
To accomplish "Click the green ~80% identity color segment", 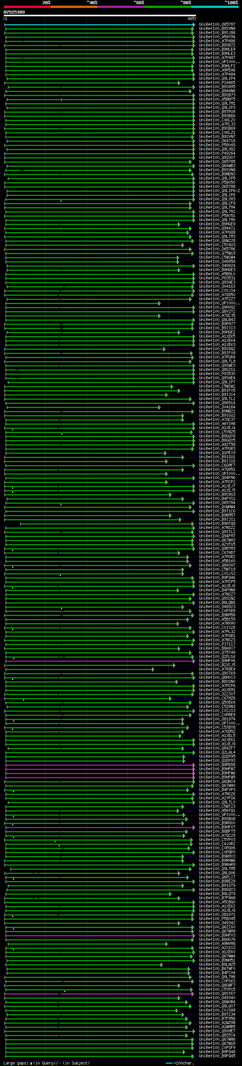I will (x=168, y=7).
